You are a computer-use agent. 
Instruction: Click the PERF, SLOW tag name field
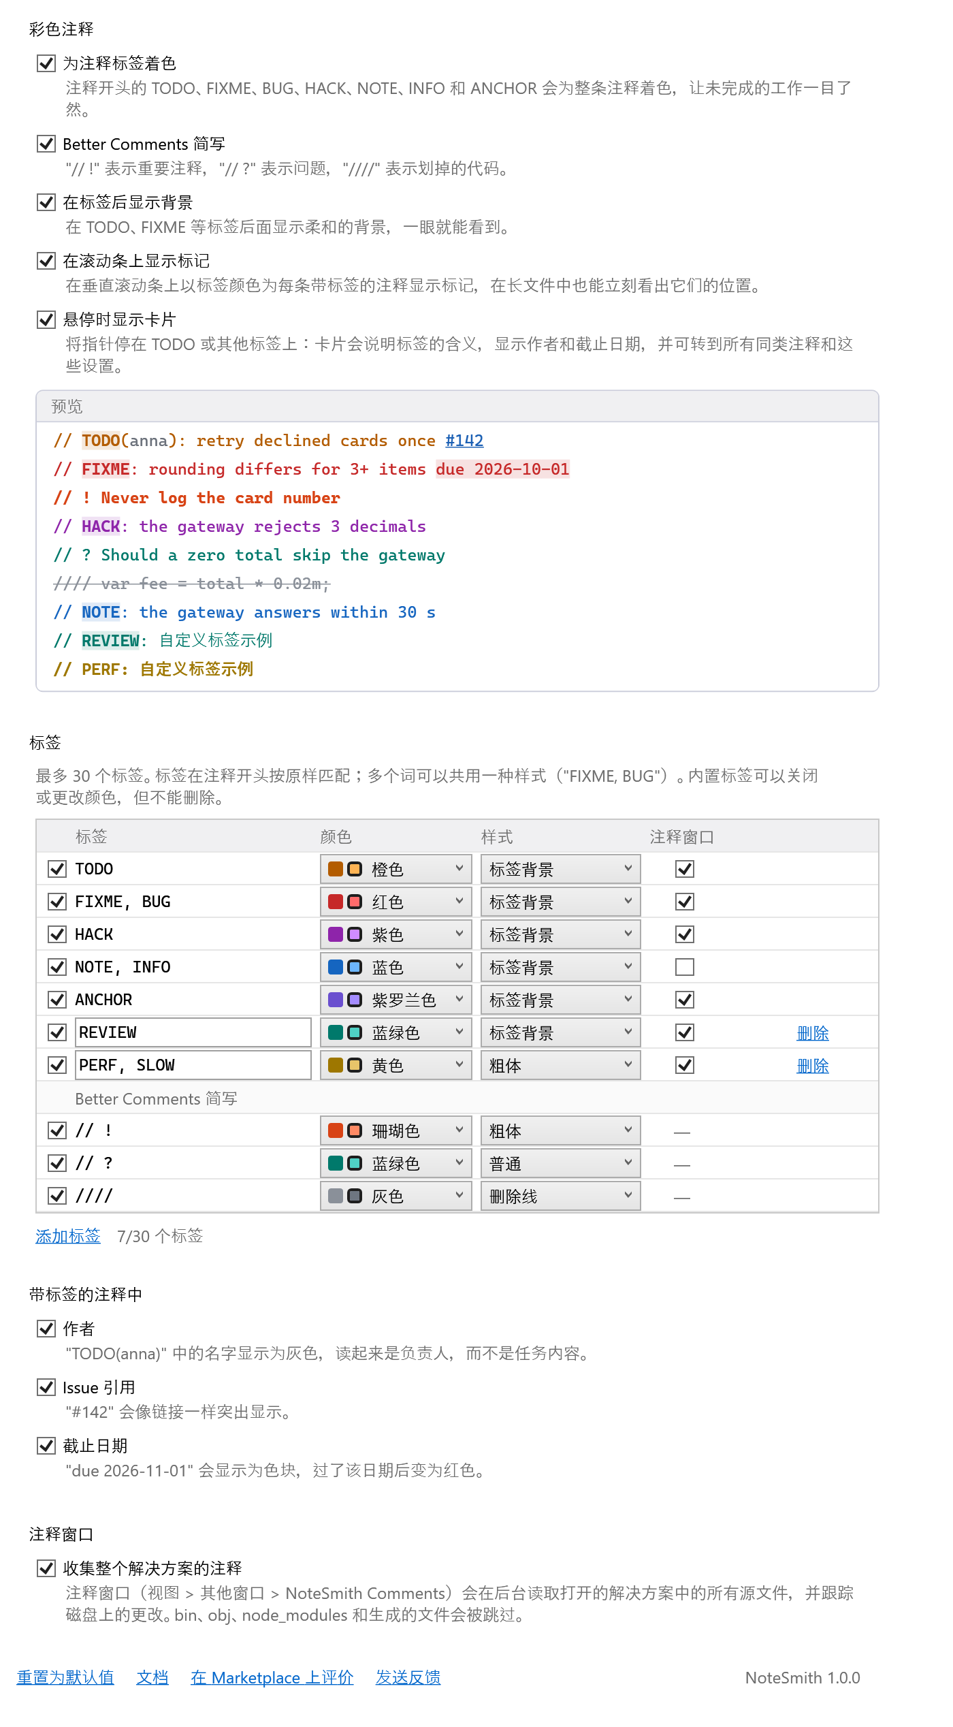[x=193, y=1065]
